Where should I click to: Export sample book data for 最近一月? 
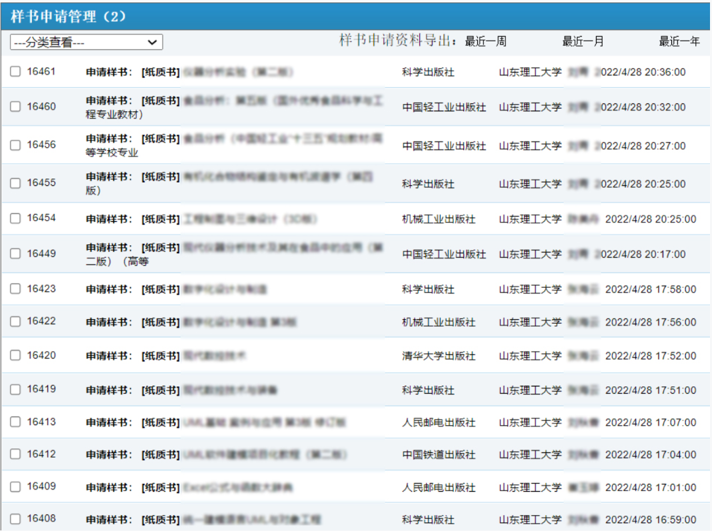tap(583, 42)
